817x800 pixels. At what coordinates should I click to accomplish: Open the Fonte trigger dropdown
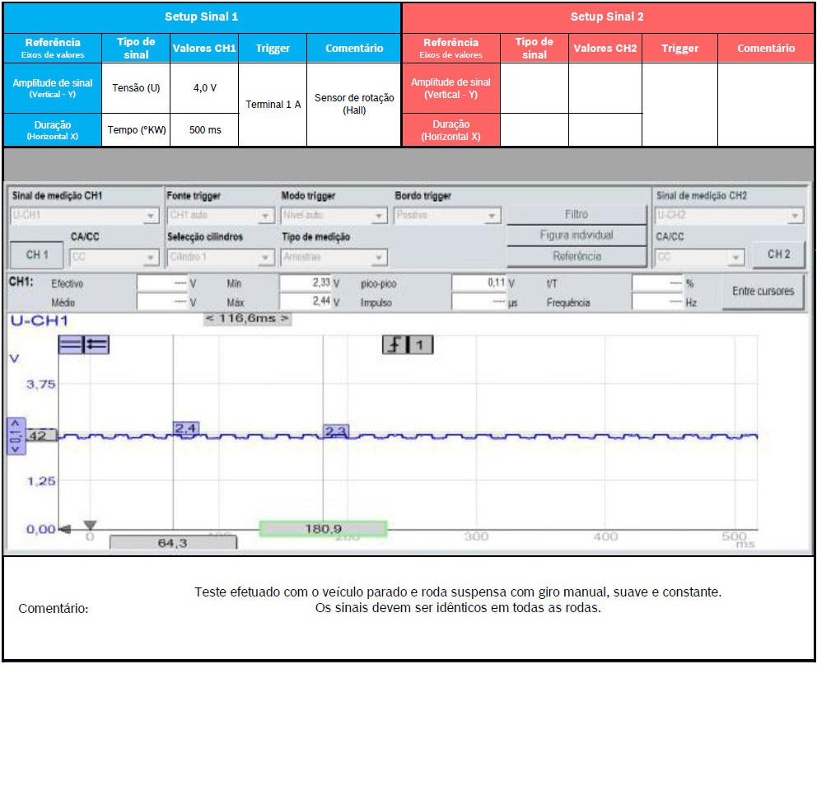pos(265,217)
